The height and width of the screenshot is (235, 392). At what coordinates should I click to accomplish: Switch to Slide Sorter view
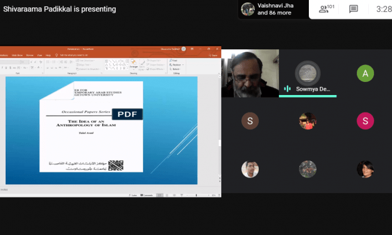point(167,195)
